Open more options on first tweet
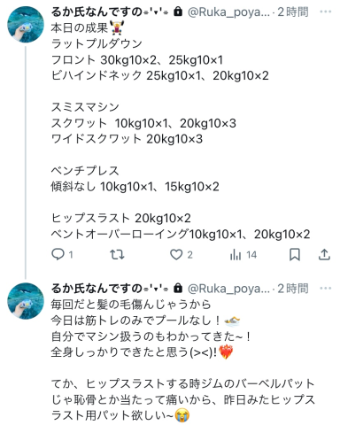 pyautogui.click(x=326, y=12)
